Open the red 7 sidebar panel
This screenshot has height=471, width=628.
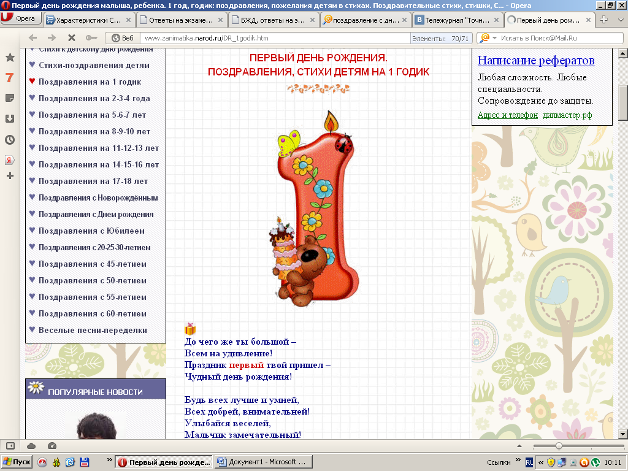point(10,78)
